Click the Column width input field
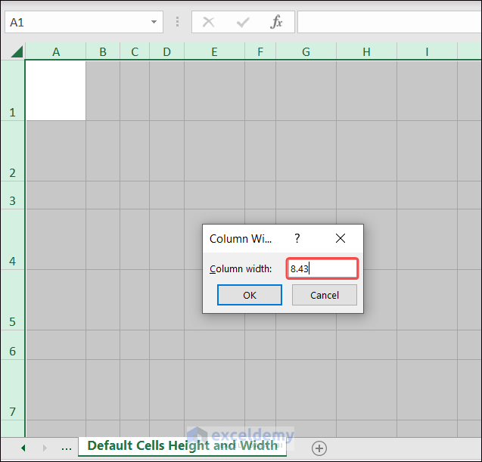 322,268
